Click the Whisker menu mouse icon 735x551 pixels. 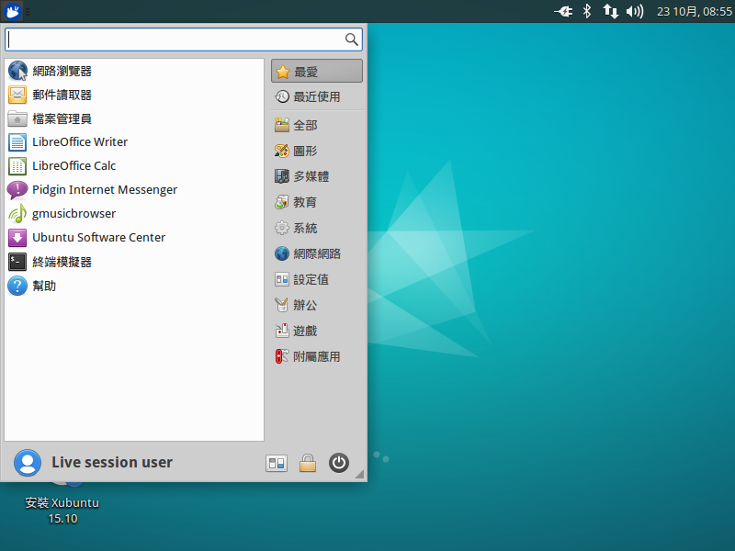pos(13,11)
